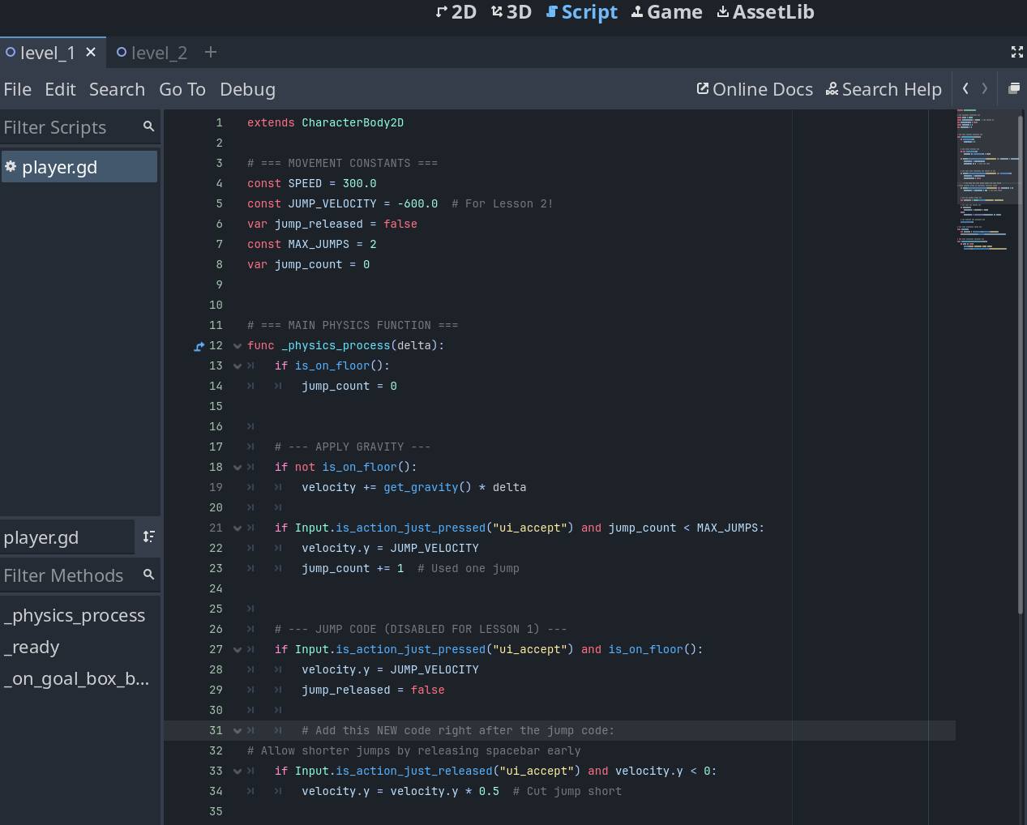
Task: Go to previous edited document with the left arrow
Action: (x=965, y=88)
